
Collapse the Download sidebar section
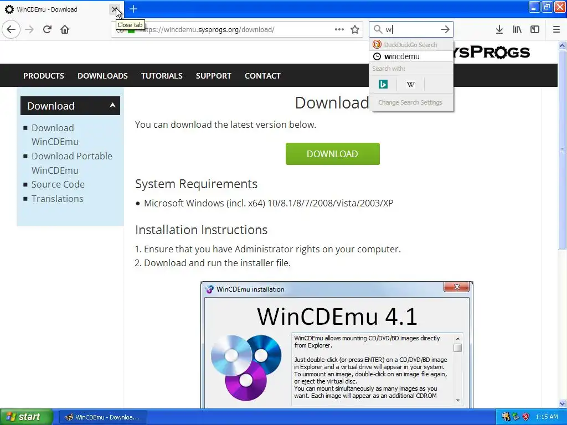70,106
